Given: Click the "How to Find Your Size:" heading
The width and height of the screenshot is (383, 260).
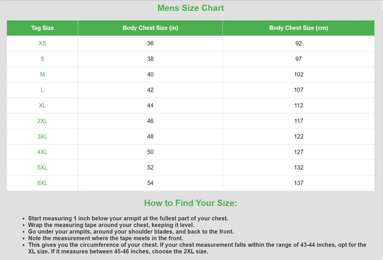Looking at the screenshot, I should pos(190,203).
